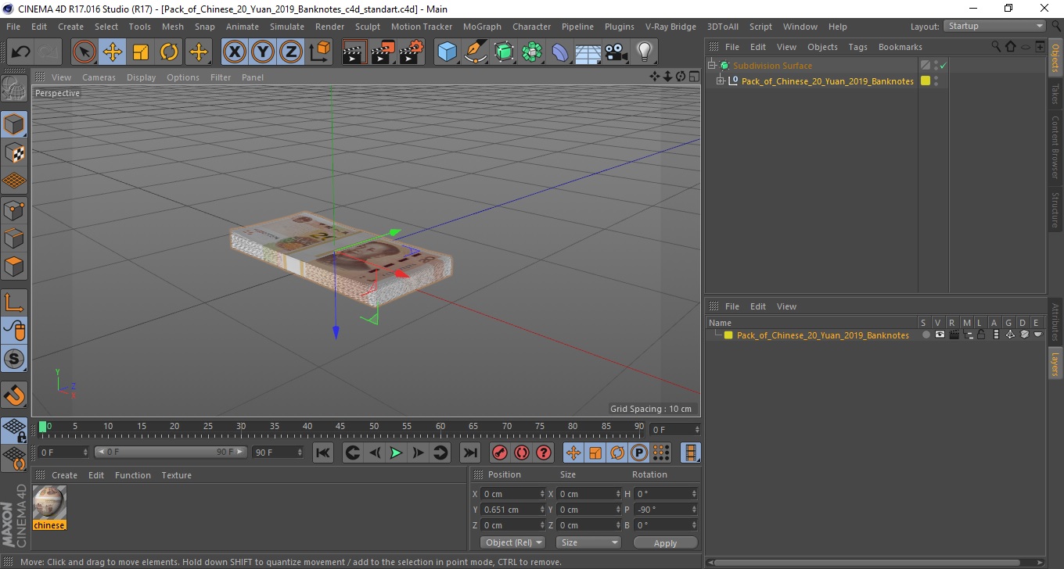Screen dimensions: 1064x569
Task: Open the Array modeling objects icon
Action: point(532,52)
